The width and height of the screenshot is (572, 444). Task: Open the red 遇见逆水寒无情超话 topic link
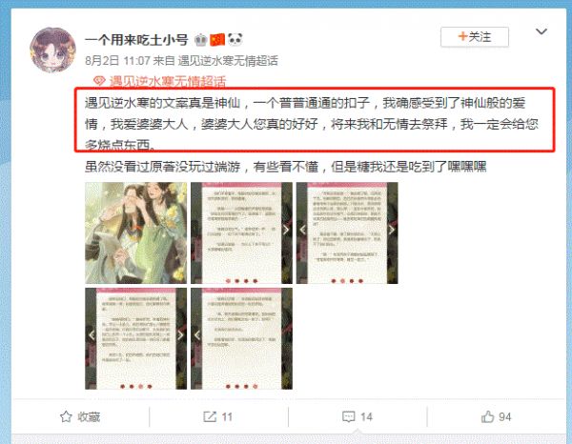click(168, 81)
